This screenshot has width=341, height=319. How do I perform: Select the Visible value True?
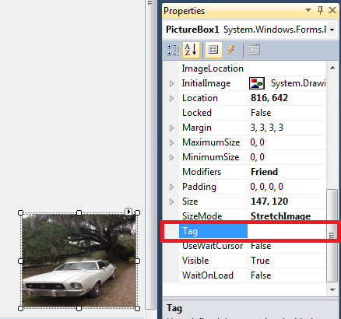click(260, 261)
